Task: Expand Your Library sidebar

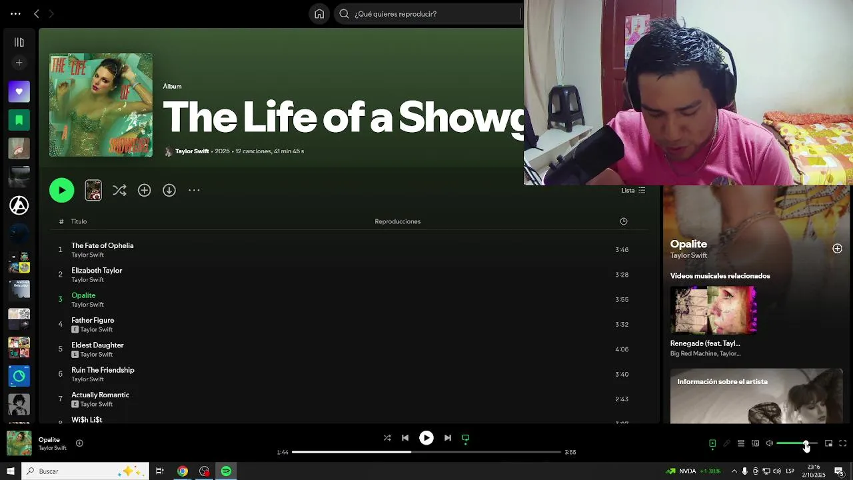Action: click(x=19, y=42)
